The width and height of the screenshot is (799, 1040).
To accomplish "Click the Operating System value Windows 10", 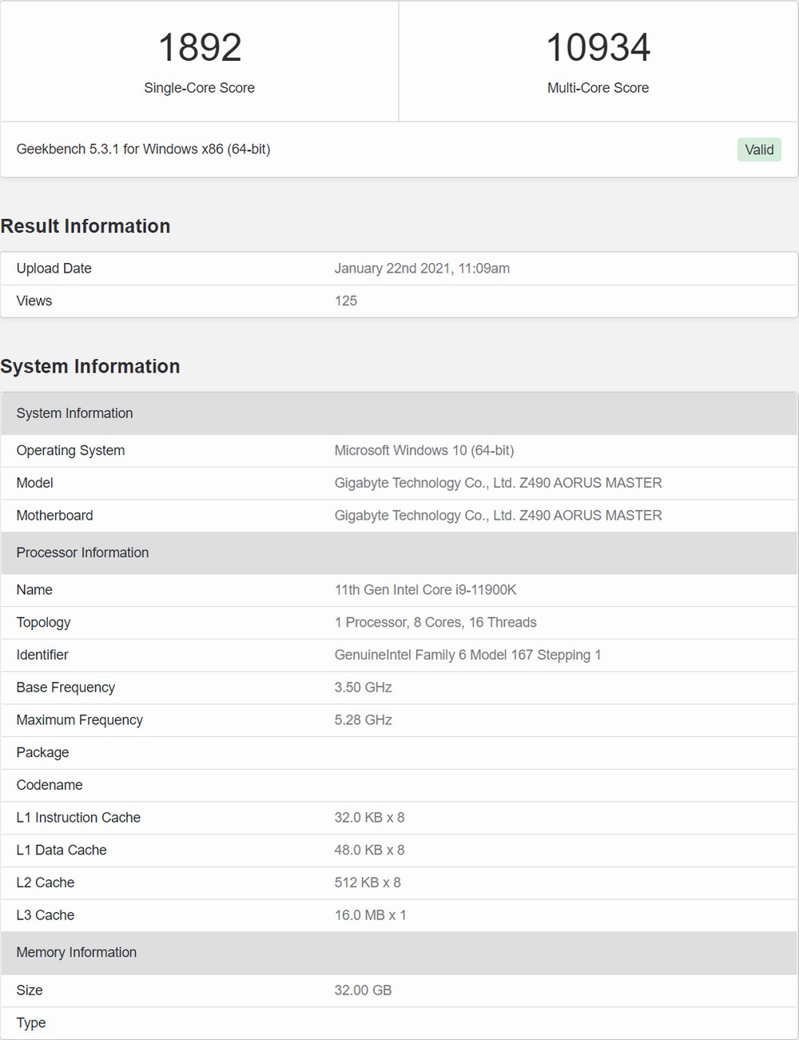I will (424, 450).
